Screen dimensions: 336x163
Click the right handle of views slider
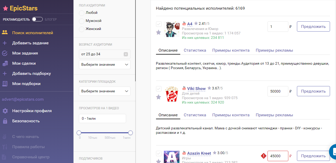[x=130, y=133]
